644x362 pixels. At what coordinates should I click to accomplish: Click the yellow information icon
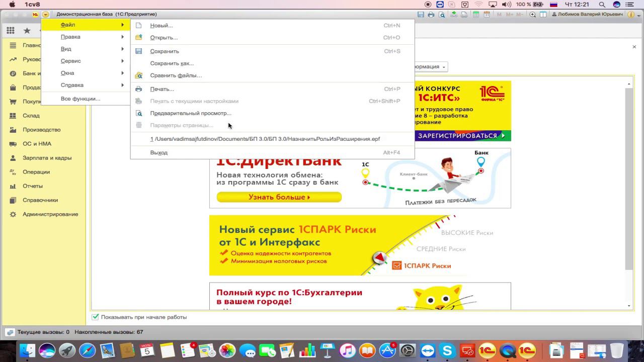click(x=631, y=15)
